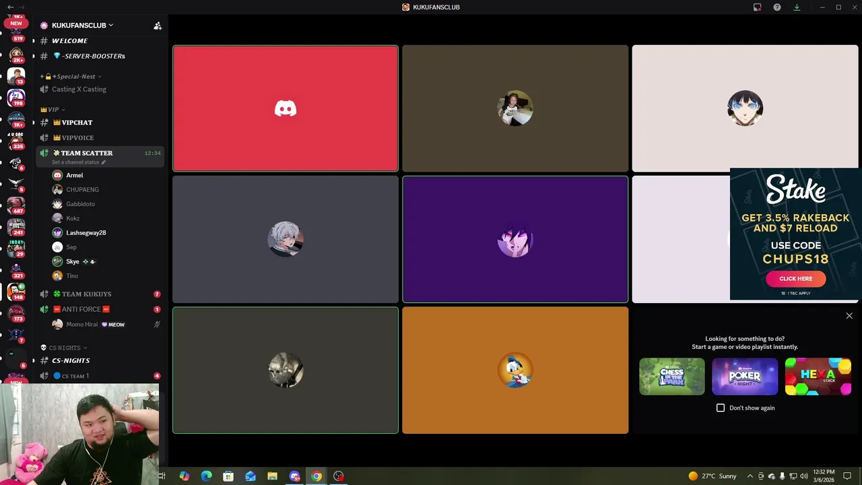Image resolution: width=862 pixels, height=485 pixels.
Task: Open Google Chrome from the taskbar
Action: click(317, 476)
